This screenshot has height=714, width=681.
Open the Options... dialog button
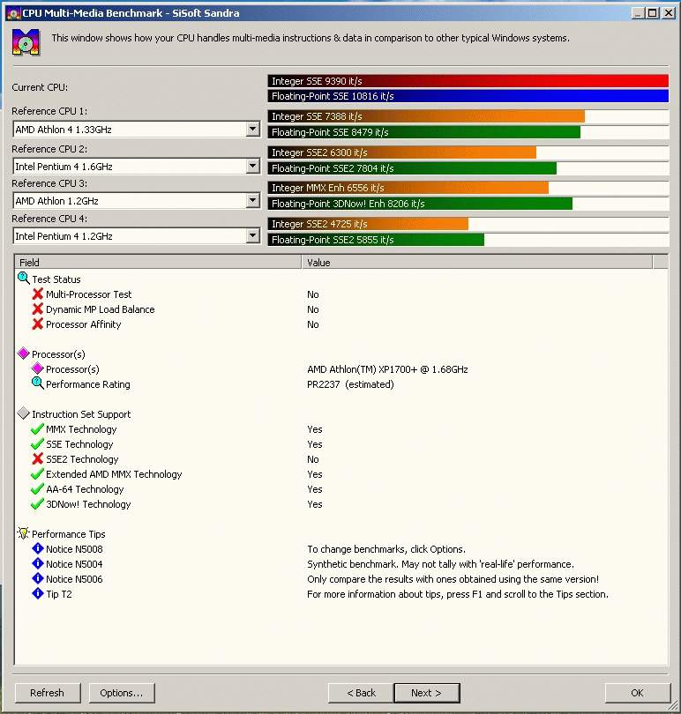pyautogui.click(x=122, y=693)
